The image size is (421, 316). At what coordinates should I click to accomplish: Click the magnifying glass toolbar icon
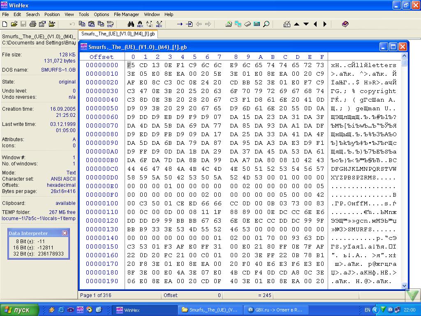point(266,24)
